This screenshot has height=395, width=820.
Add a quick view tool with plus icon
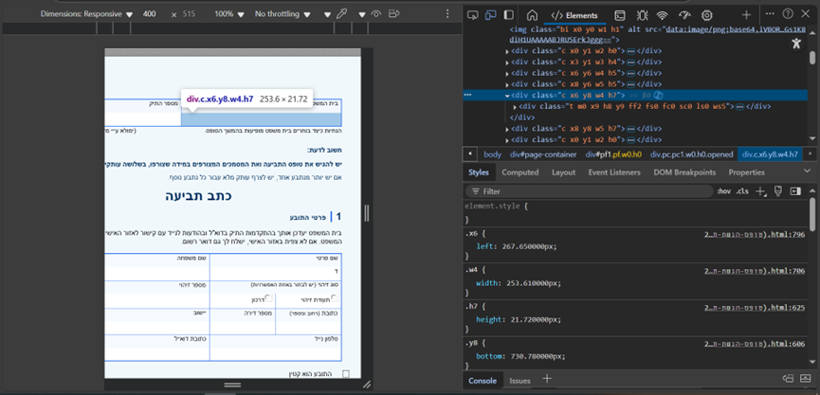tap(547, 379)
